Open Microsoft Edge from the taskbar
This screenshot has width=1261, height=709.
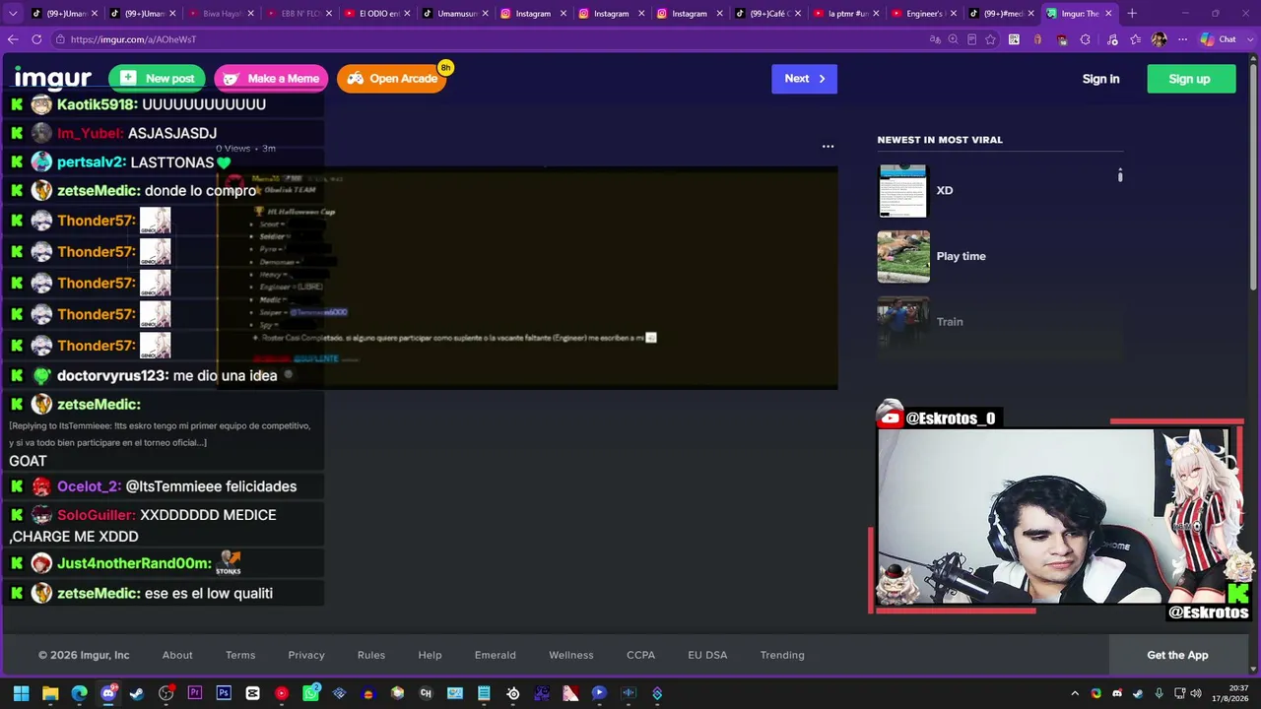tap(79, 693)
